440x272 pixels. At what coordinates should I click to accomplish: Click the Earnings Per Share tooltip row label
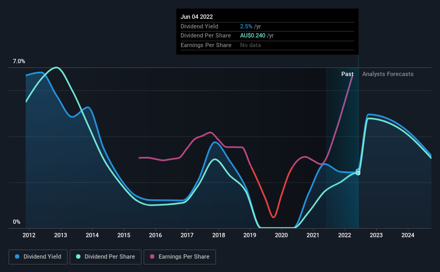tap(206, 45)
